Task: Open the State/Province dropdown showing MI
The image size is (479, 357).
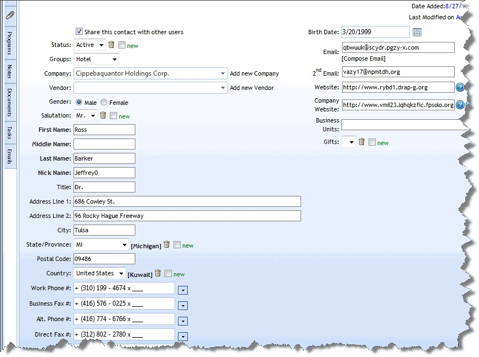Action: coord(101,244)
